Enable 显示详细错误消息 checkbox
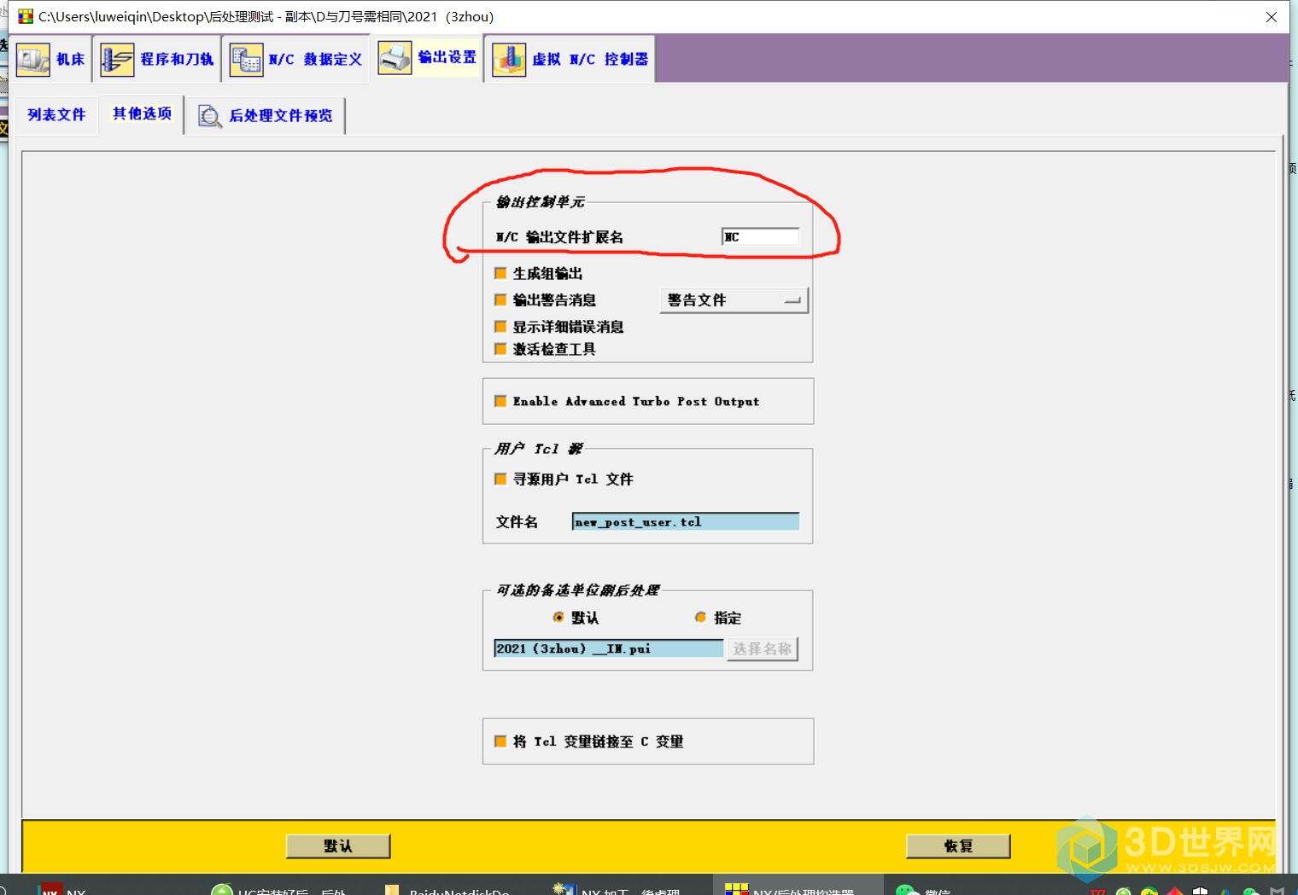 point(500,326)
